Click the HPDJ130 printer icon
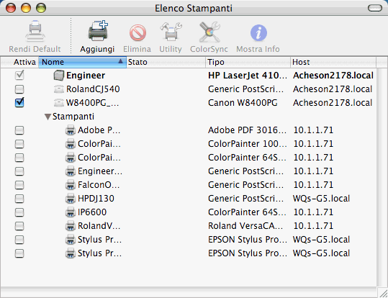388x298 pixels. (x=71, y=199)
